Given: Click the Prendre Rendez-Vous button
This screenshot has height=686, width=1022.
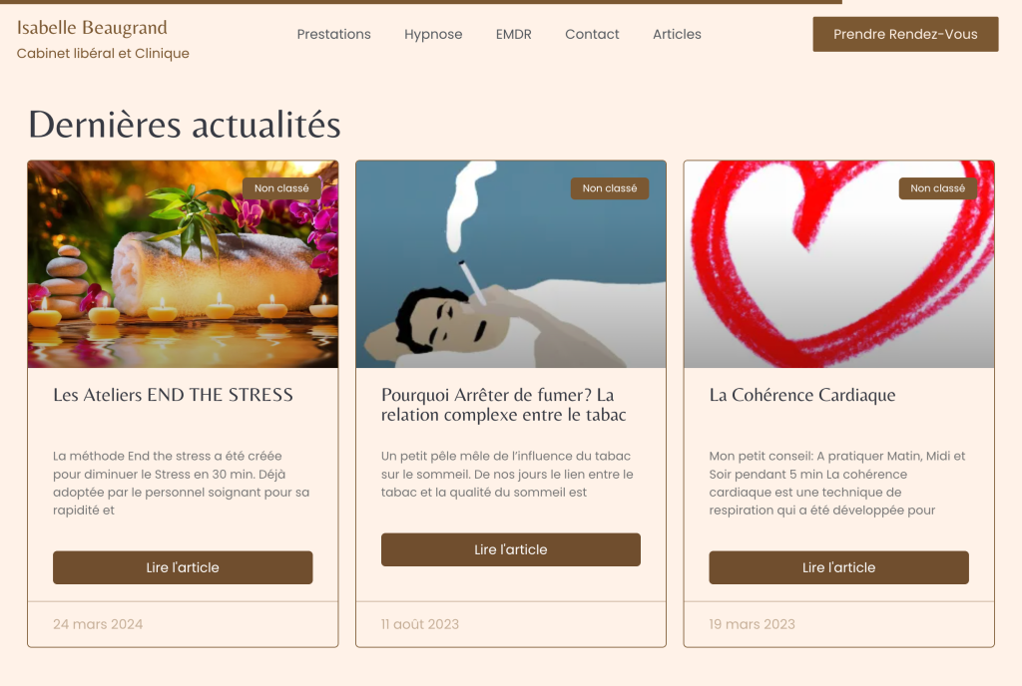Looking at the screenshot, I should point(905,34).
